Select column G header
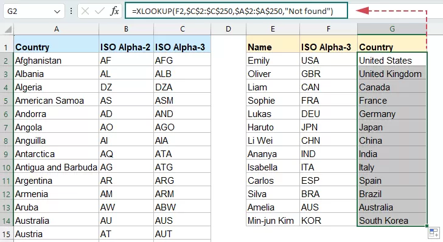The height and width of the screenshot is (242, 443). point(392,29)
